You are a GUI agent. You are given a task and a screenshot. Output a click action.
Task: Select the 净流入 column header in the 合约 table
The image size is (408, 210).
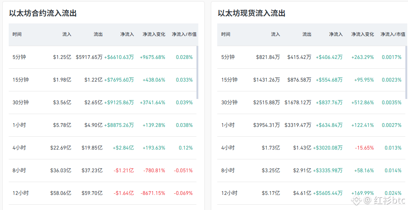click(127, 34)
